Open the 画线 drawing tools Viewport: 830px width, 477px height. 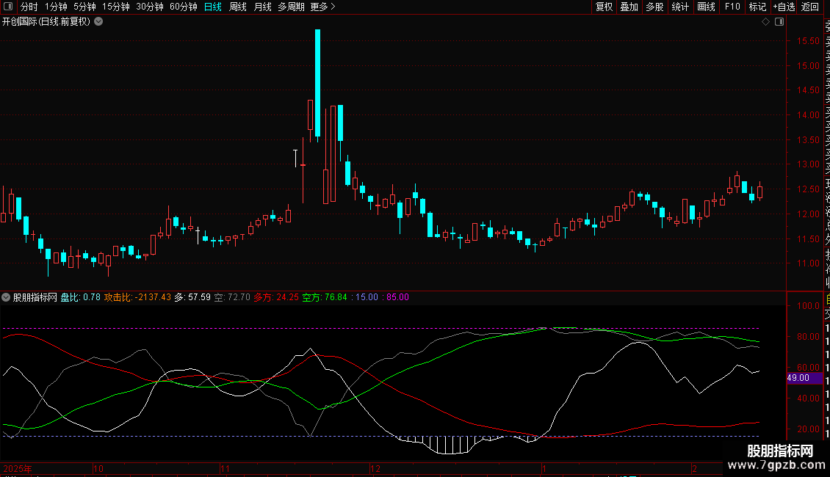point(706,7)
